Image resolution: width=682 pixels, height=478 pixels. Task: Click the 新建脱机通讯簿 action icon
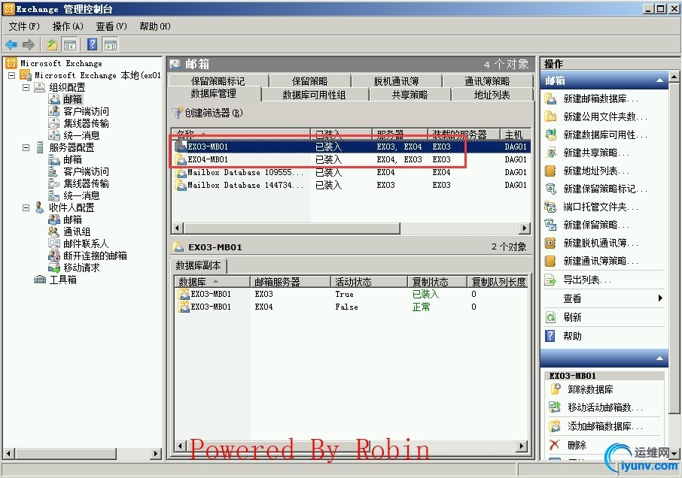tap(551, 243)
